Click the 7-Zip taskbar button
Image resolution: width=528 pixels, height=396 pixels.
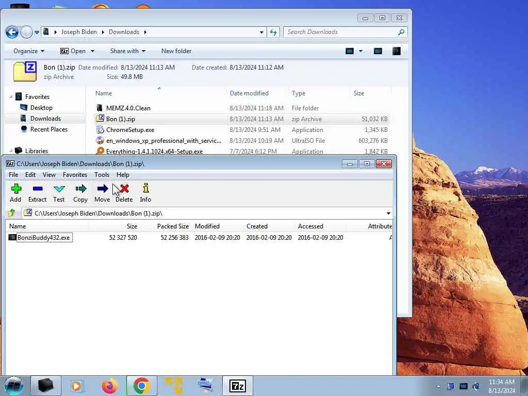click(x=237, y=386)
